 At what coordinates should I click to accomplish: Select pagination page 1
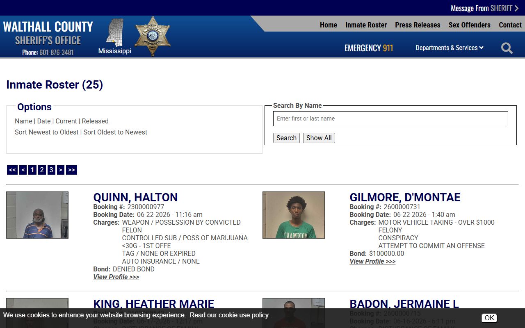point(32,170)
